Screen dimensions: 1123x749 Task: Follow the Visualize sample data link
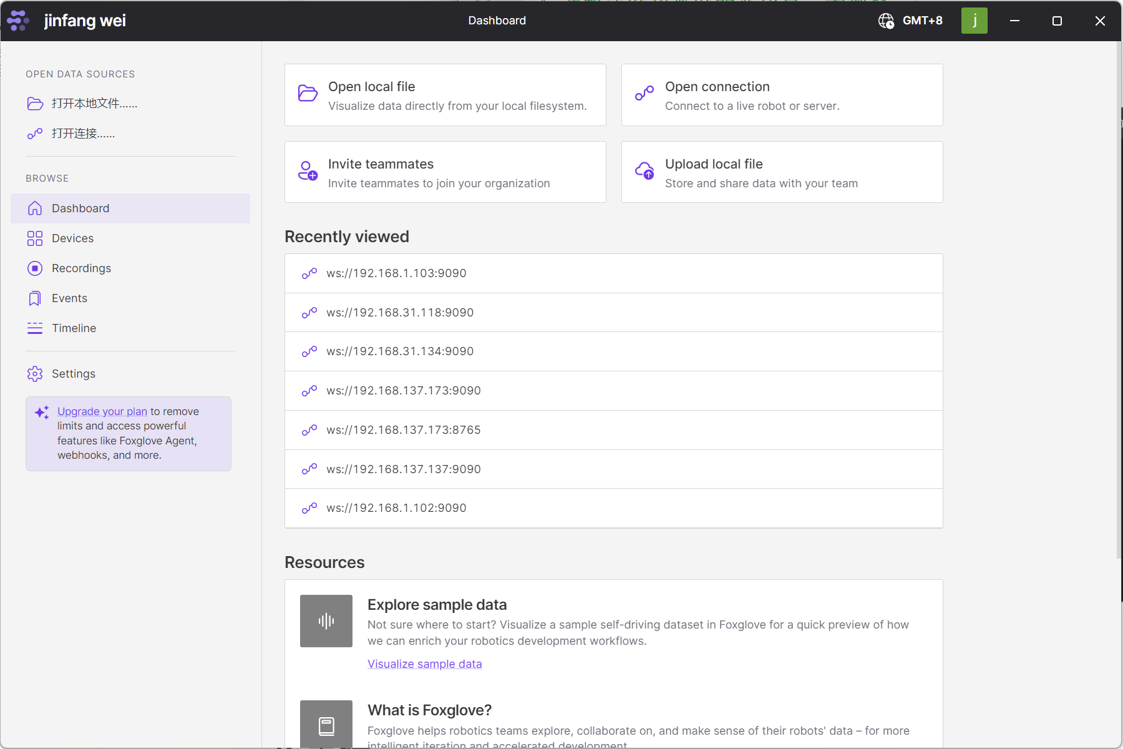click(424, 664)
